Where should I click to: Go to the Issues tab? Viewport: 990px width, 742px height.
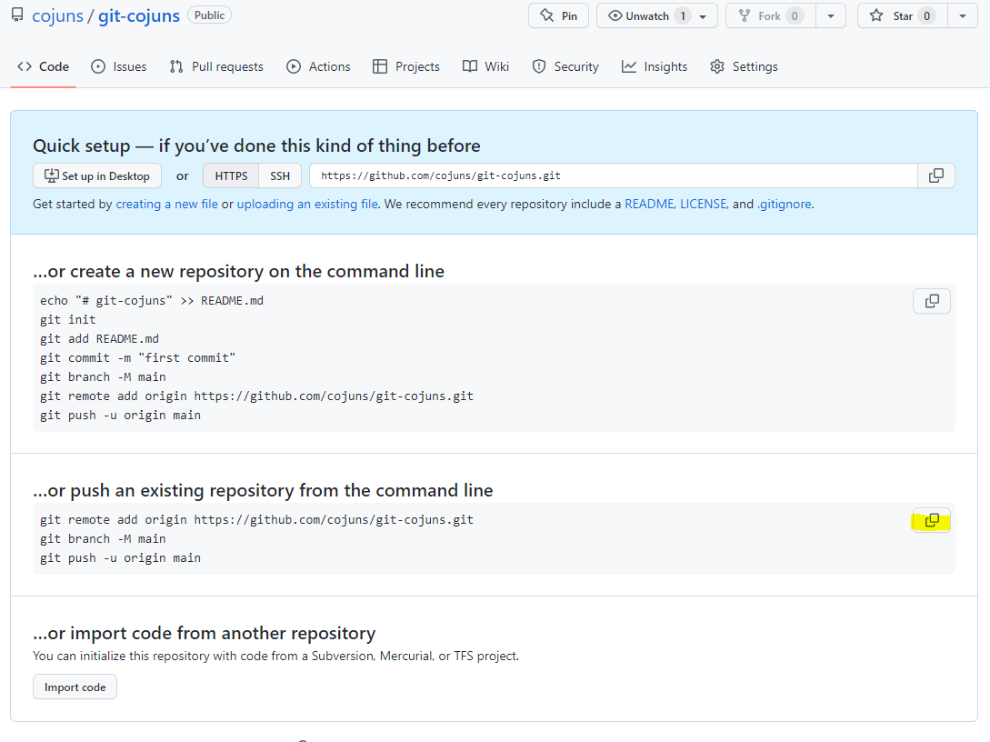119,66
